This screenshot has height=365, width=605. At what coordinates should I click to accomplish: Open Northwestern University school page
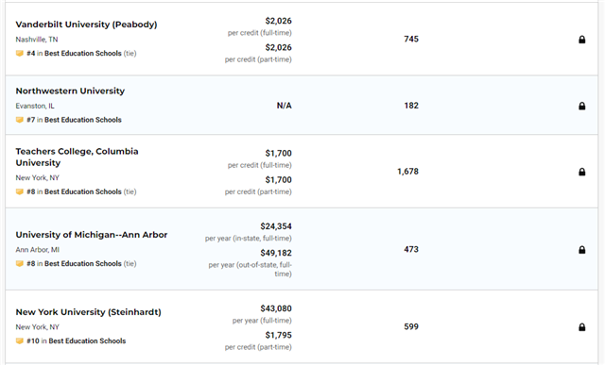pos(70,91)
